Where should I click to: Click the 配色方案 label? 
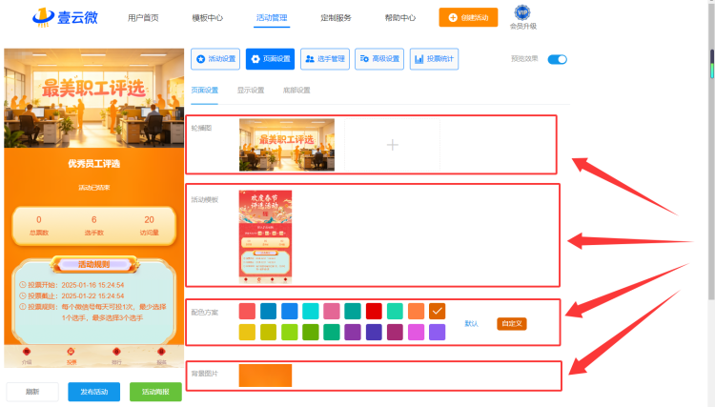pyautogui.click(x=204, y=313)
